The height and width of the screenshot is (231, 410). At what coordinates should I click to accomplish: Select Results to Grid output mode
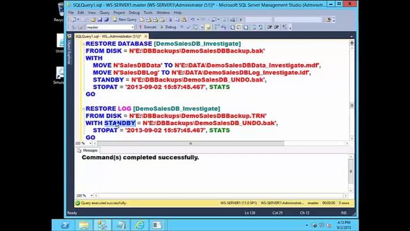coord(239,27)
